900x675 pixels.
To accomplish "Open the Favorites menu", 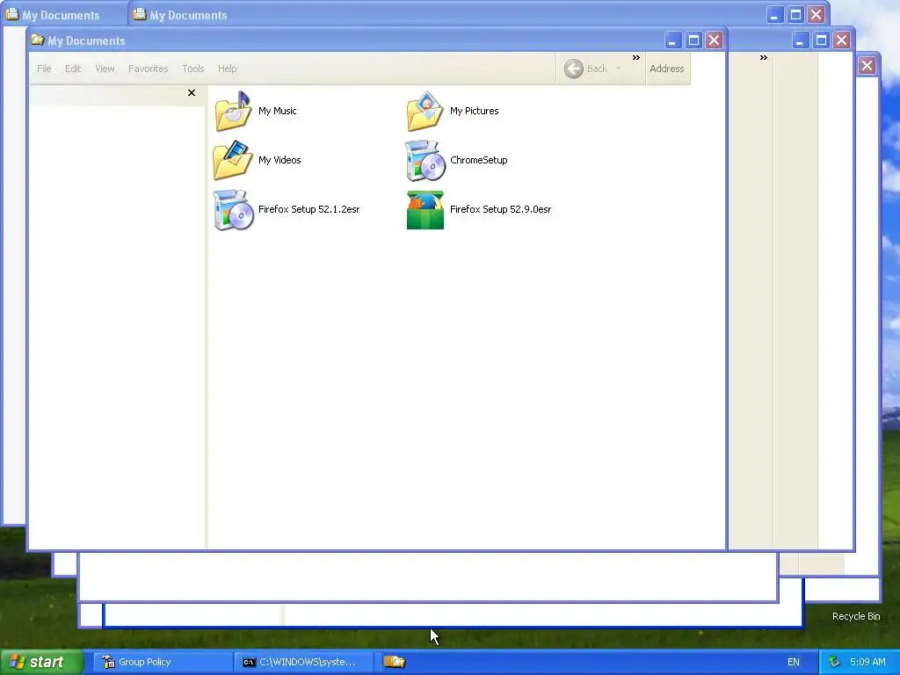I will 148,69.
